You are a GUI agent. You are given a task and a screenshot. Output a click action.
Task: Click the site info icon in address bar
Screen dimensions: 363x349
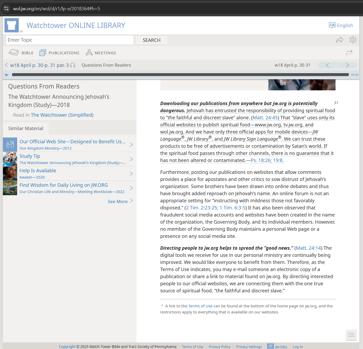6,8
